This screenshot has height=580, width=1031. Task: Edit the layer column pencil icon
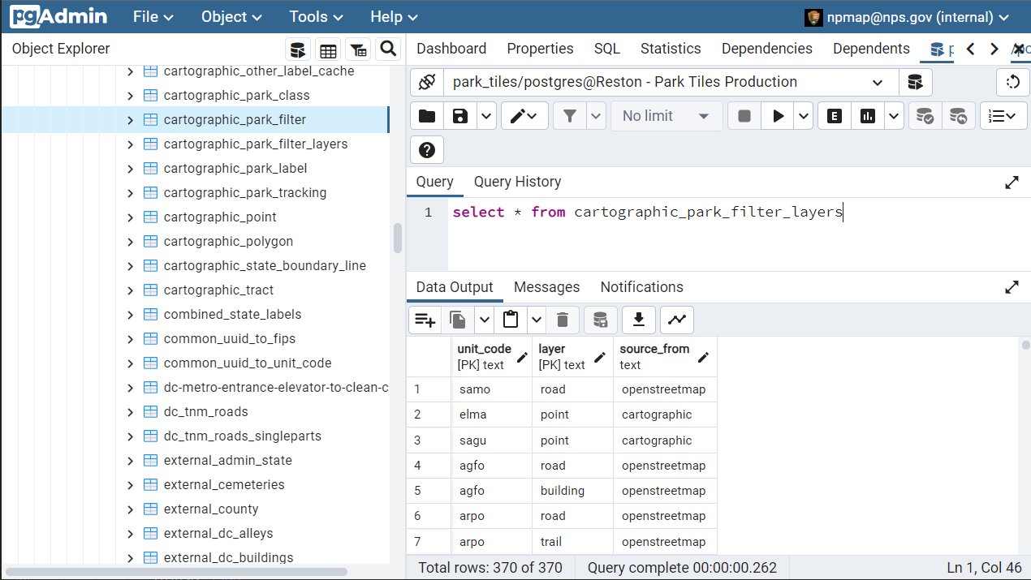point(600,357)
